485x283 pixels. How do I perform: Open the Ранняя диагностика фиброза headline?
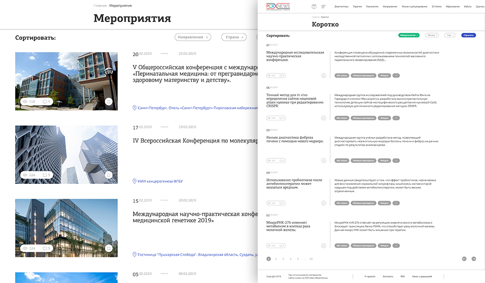pos(295,139)
